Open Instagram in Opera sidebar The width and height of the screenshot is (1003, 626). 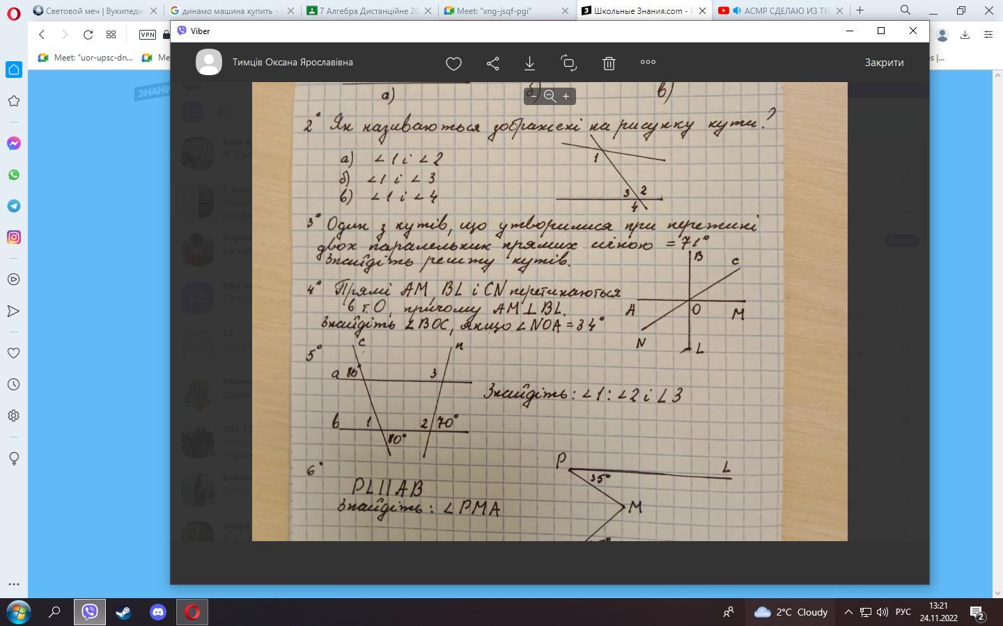click(x=13, y=237)
